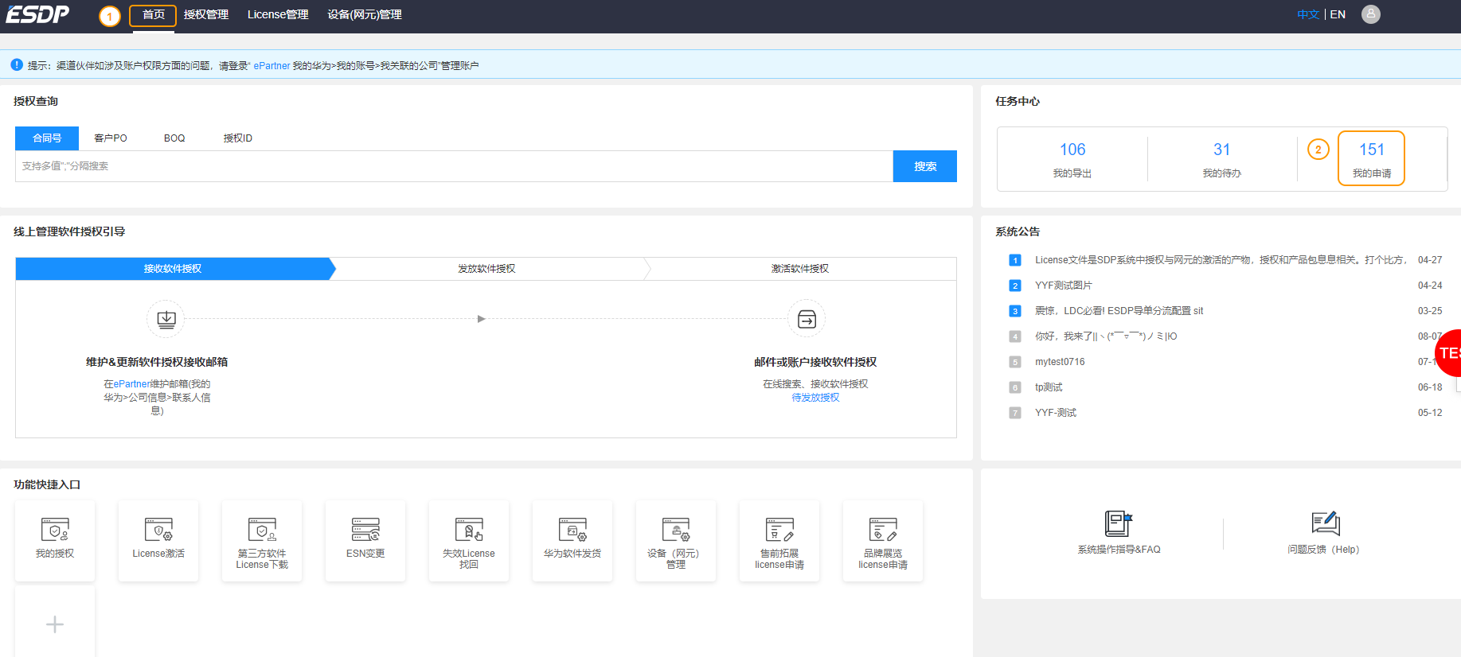Open the 华为软件发货 shortcut icon

[x=572, y=530]
